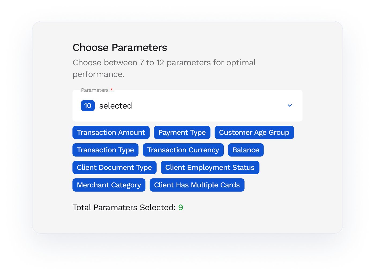Click the green total count number 9
The width and height of the screenshot is (375, 276).
(x=181, y=207)
